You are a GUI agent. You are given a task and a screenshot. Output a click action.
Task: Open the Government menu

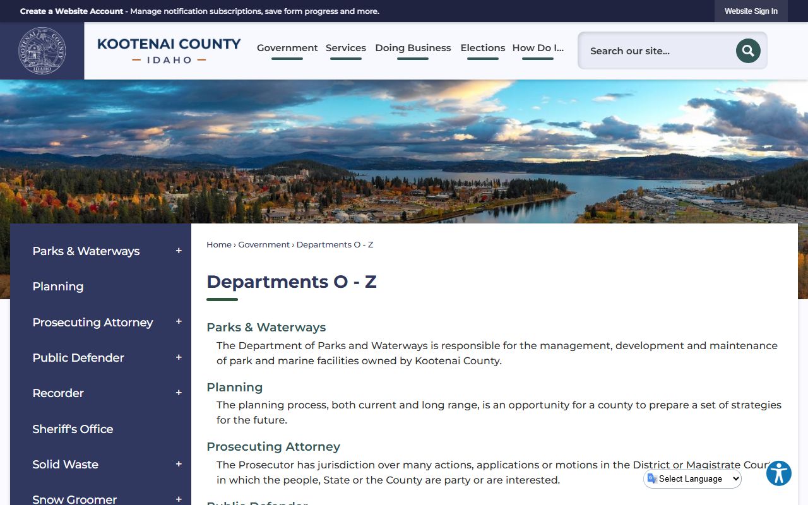287,48
